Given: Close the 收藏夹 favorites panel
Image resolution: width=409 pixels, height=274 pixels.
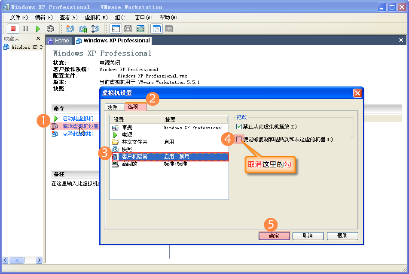Looking at the screenshot, I should click(x=38, y=39).
